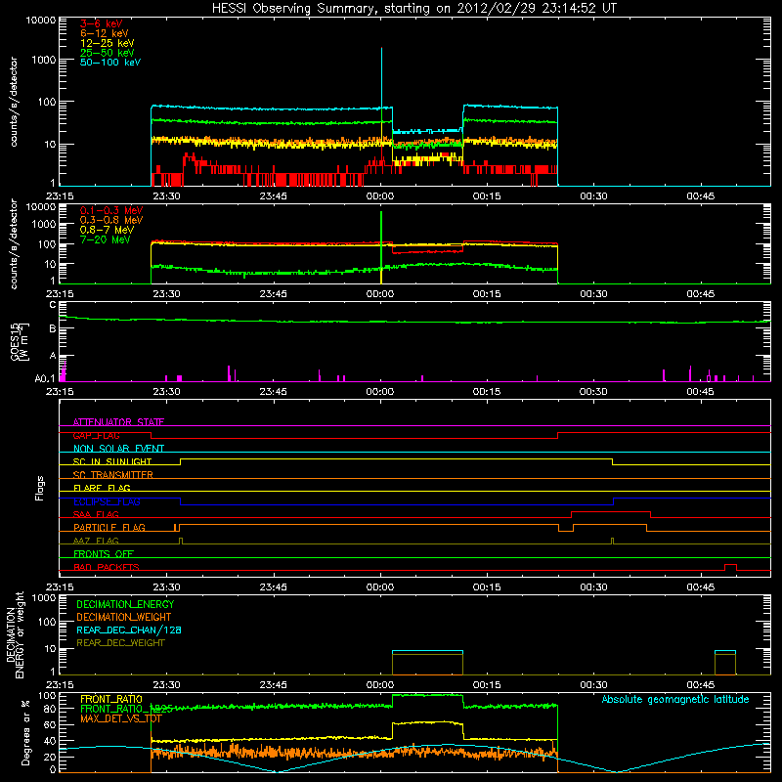Image resolution: width=782 pixels, height=782 pixels.
Task: Click the Flags vertical axis title
Action: pos(40,488)
